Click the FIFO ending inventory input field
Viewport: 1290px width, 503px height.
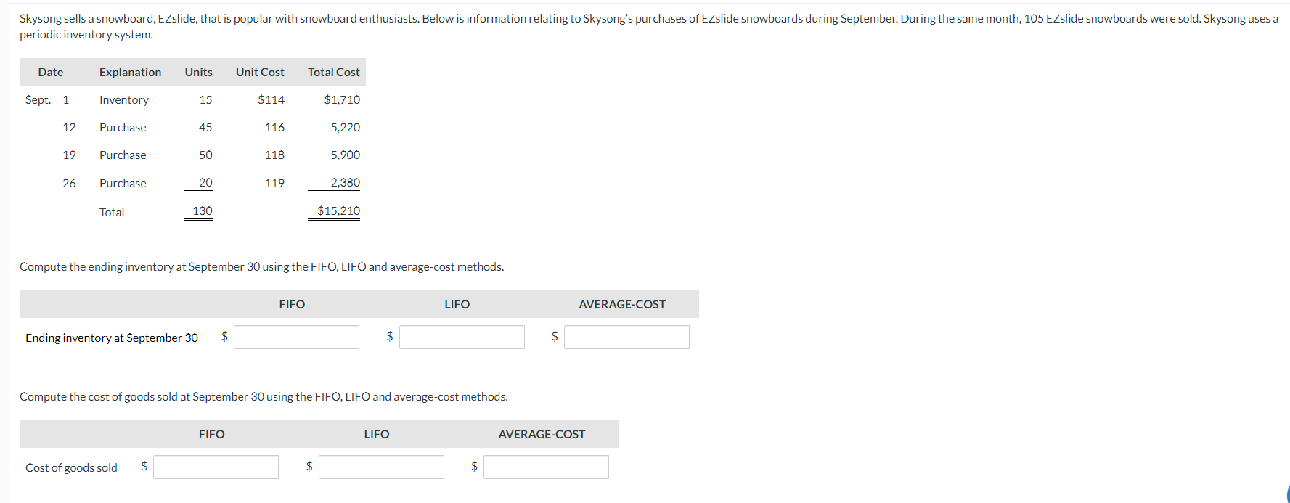296,337
